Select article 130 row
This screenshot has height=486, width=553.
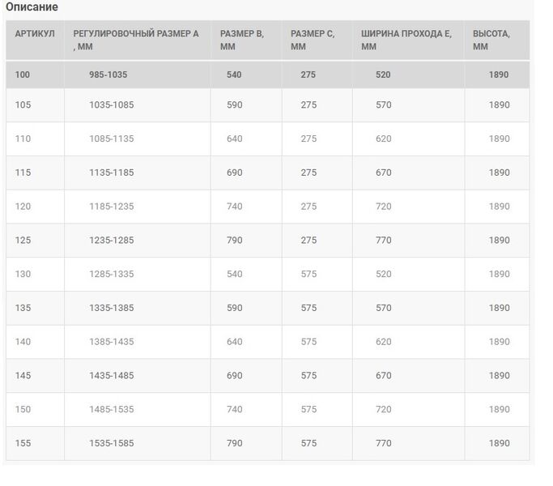pyautogui.click(x=268, y=275)
